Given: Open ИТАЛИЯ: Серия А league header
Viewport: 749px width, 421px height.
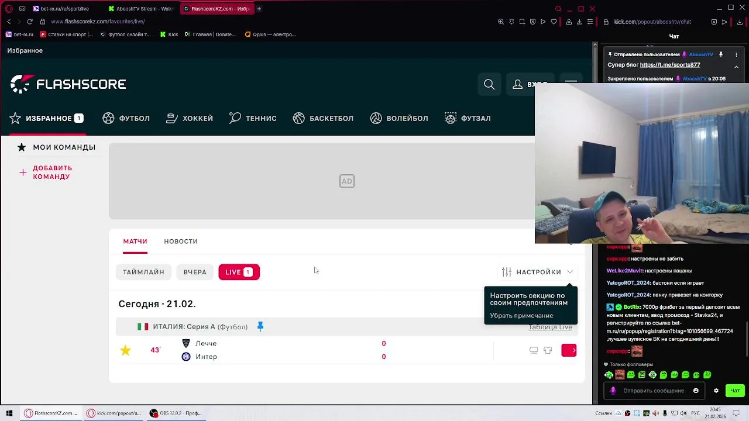Looking at the screenshot, I should [200, 327].
